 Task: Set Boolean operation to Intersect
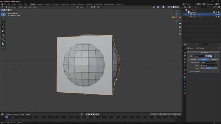(x=193, y=60)
